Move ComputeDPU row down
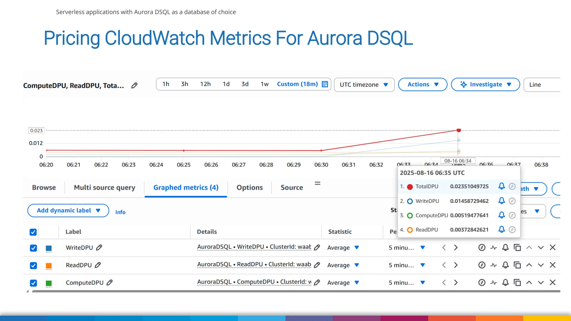 [541, 283]
